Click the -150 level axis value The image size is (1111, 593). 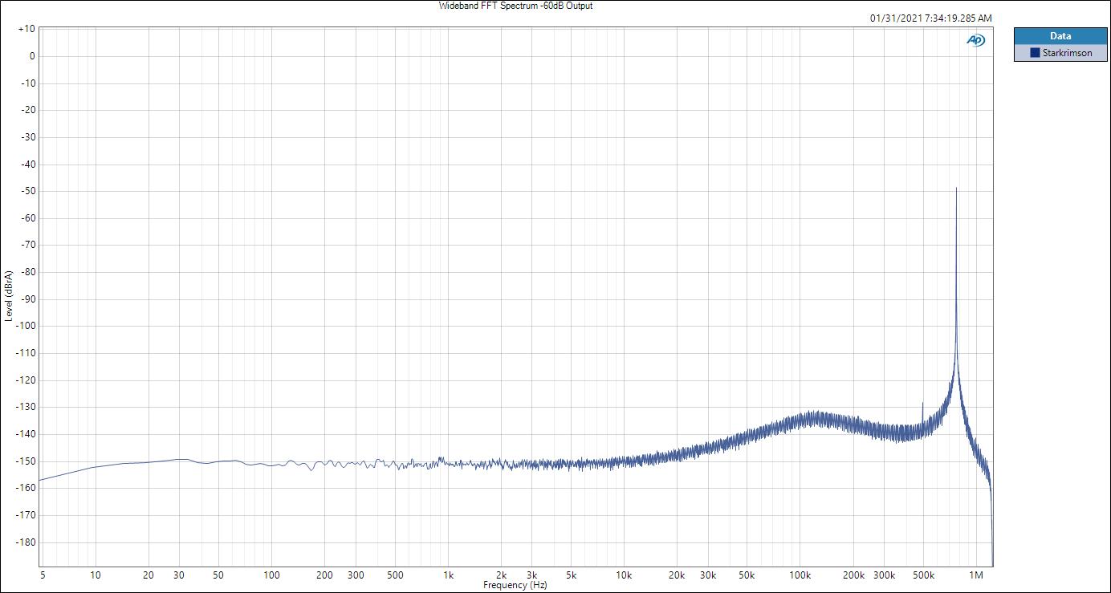(x=24, y=461)
